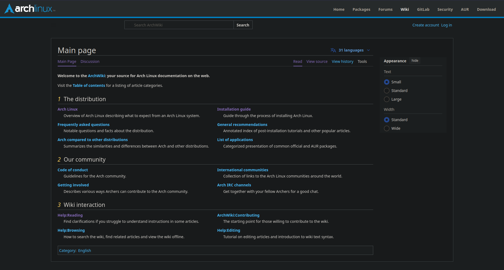Click 'Wiki interaction' section heading
The height and width of the screenshot is (270, 504).
(x=84, y=205)
